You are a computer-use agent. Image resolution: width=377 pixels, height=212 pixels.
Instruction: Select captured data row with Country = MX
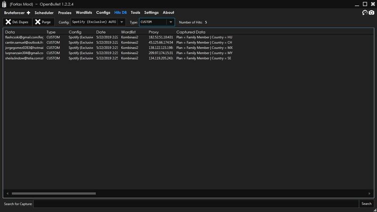tap(205, 48)
